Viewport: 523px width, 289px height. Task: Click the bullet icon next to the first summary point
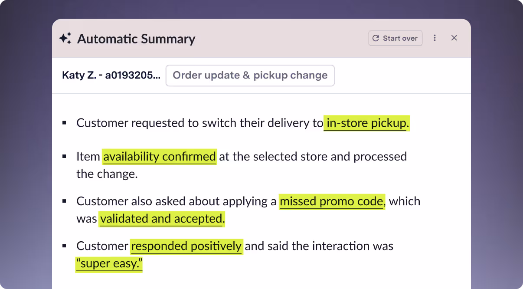[x=65, y=122]
